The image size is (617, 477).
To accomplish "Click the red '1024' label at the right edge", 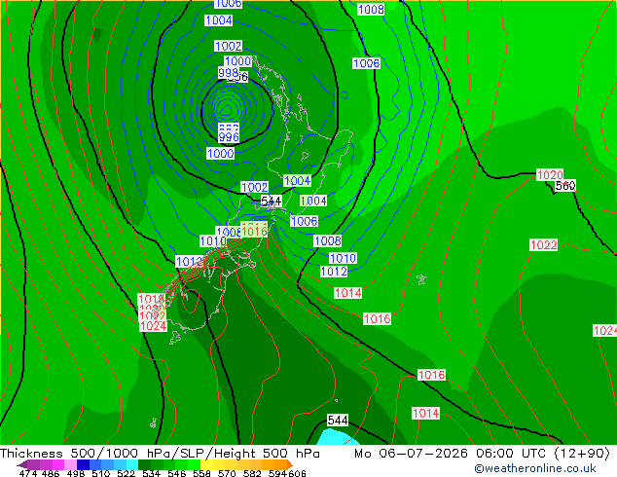I will pyautogui.click(x=605, y=331).
